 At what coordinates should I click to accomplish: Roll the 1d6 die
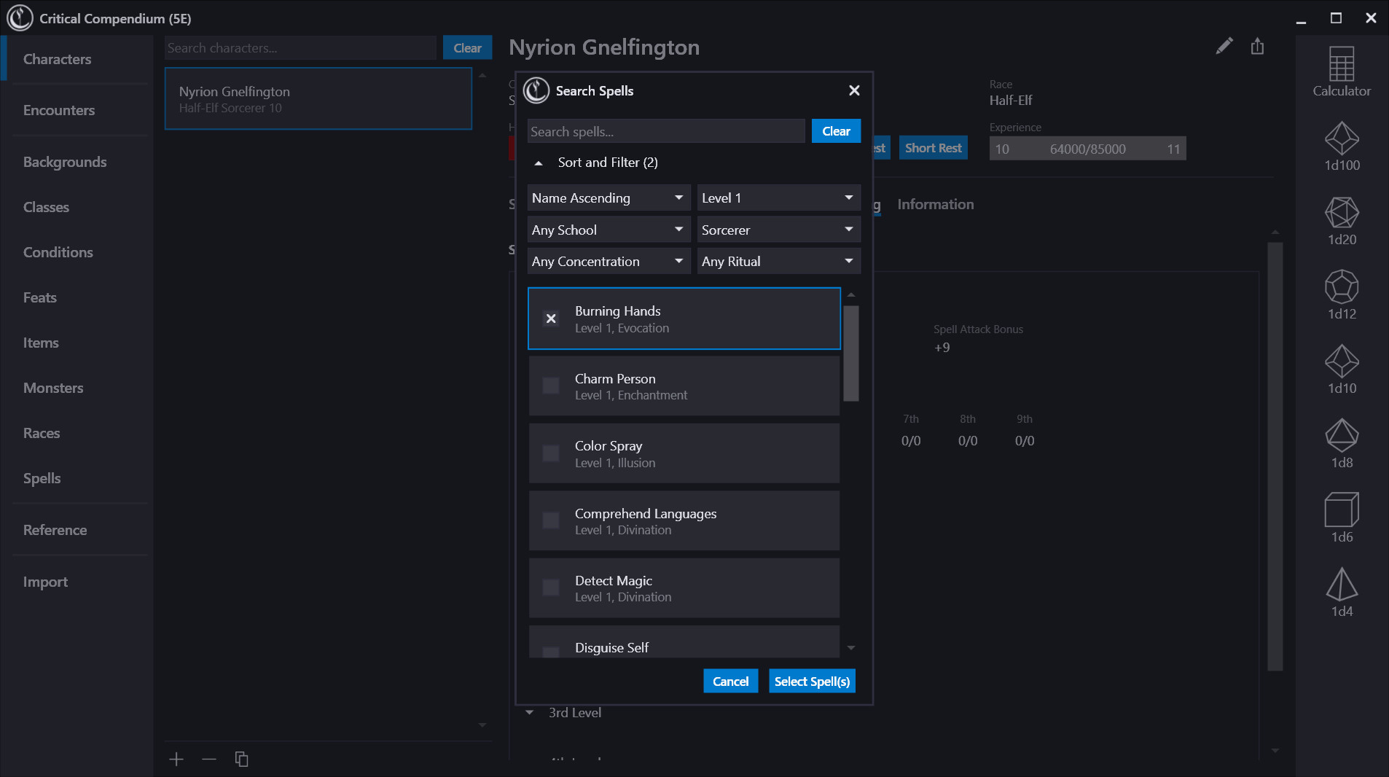pyautogui.click(x=1341, y=516)
